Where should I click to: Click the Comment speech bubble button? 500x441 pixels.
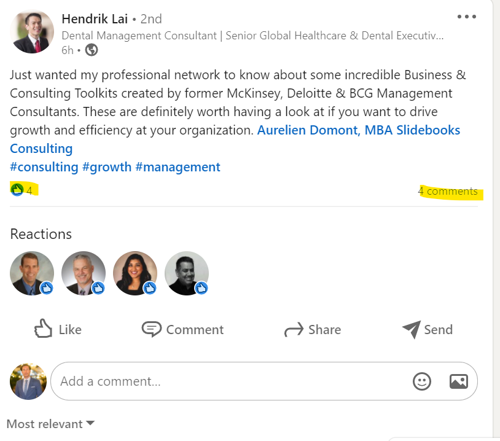tap(182, 330)
